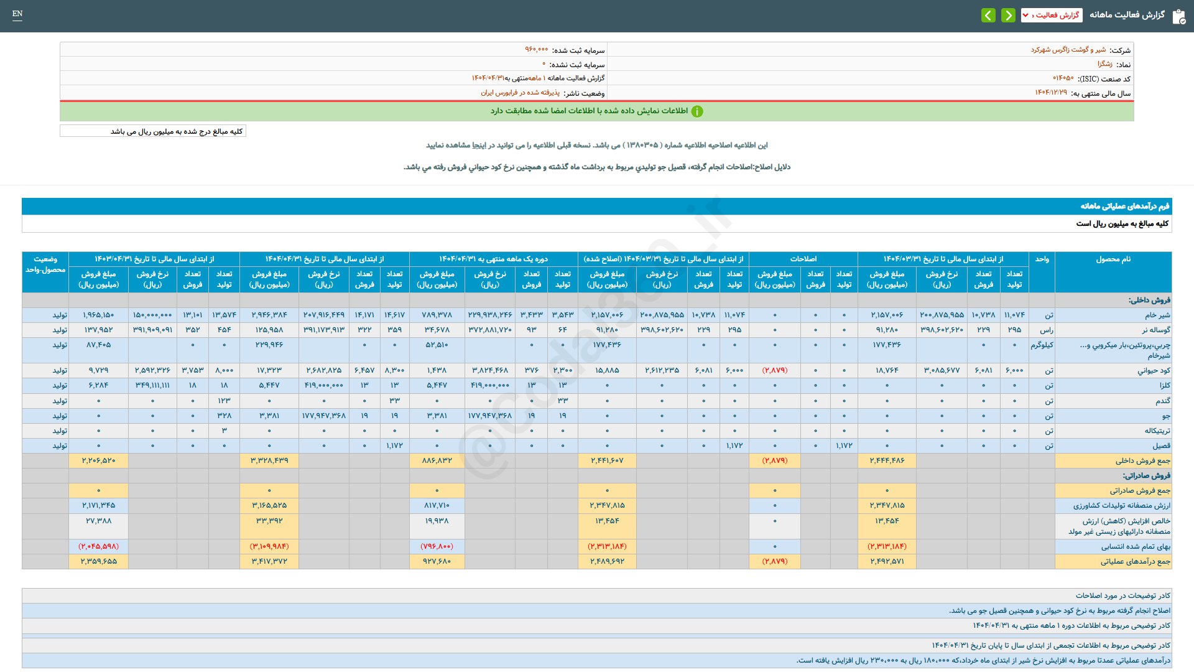Click the clipboard report icon
1194x672 pixels.
point(1178,16)
